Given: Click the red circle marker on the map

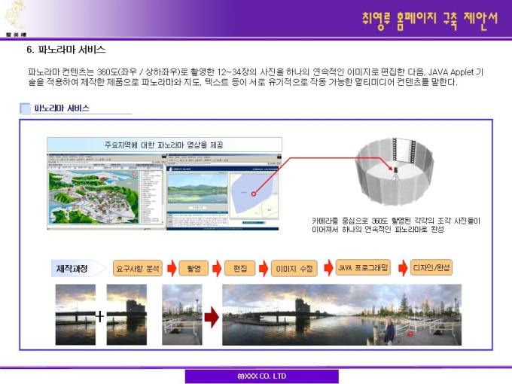Looking at the screenshot, I should 254,194.
